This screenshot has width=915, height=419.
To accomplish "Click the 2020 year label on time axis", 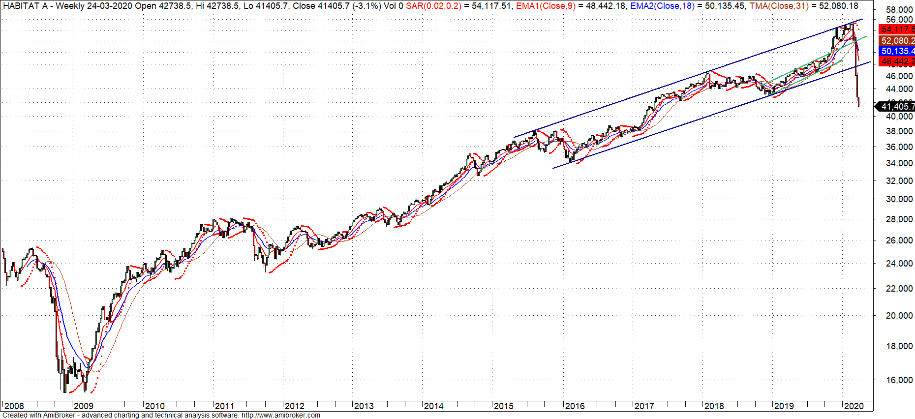I will pyautogui.click(x=854, y=406).
